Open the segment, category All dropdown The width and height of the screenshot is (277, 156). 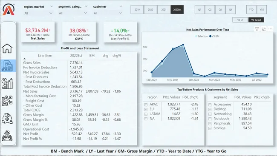point(72,13)
